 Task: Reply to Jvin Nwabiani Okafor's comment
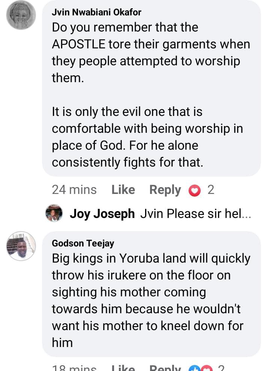click(x=165, y=190)
